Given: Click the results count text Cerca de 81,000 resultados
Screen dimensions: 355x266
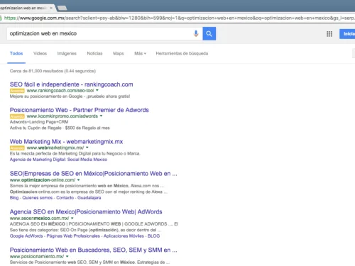Looking at the screenshot, I should point(53,71).
